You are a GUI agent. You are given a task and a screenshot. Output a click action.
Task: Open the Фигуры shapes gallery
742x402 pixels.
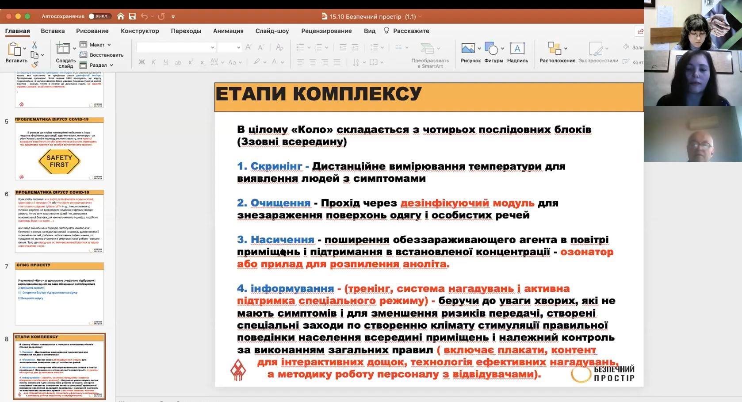pos(493,53)
